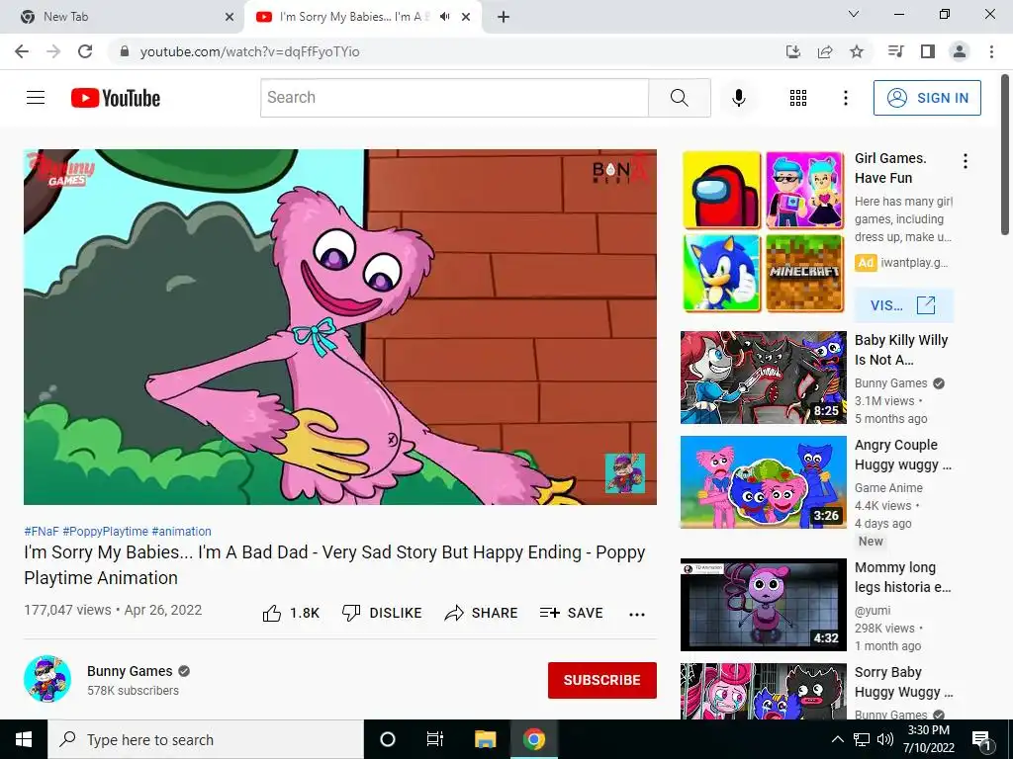Open media controls icon in toolbar

[x=895, y=51]
